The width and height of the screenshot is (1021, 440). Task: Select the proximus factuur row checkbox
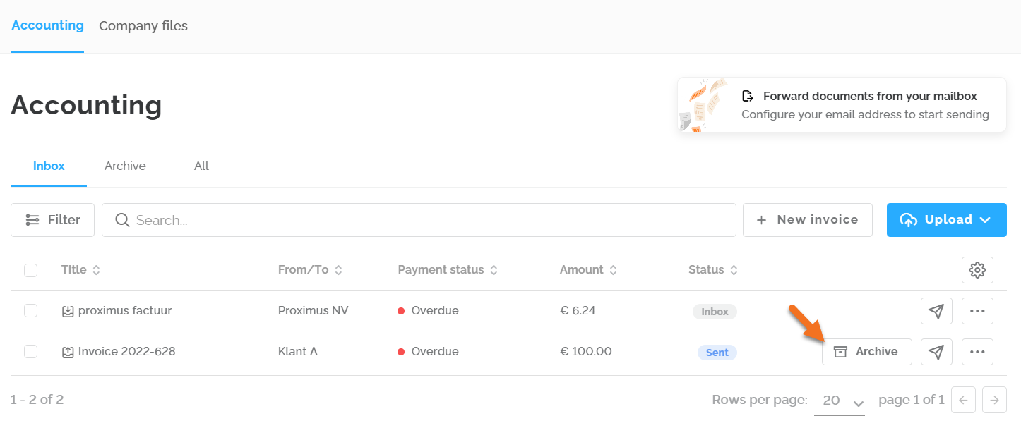(31, 311)
